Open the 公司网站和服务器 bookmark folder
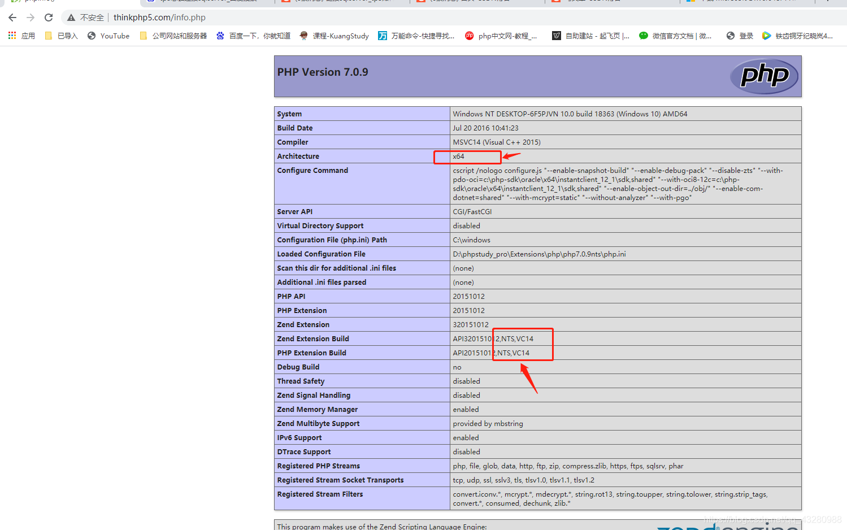 (173, 36)
